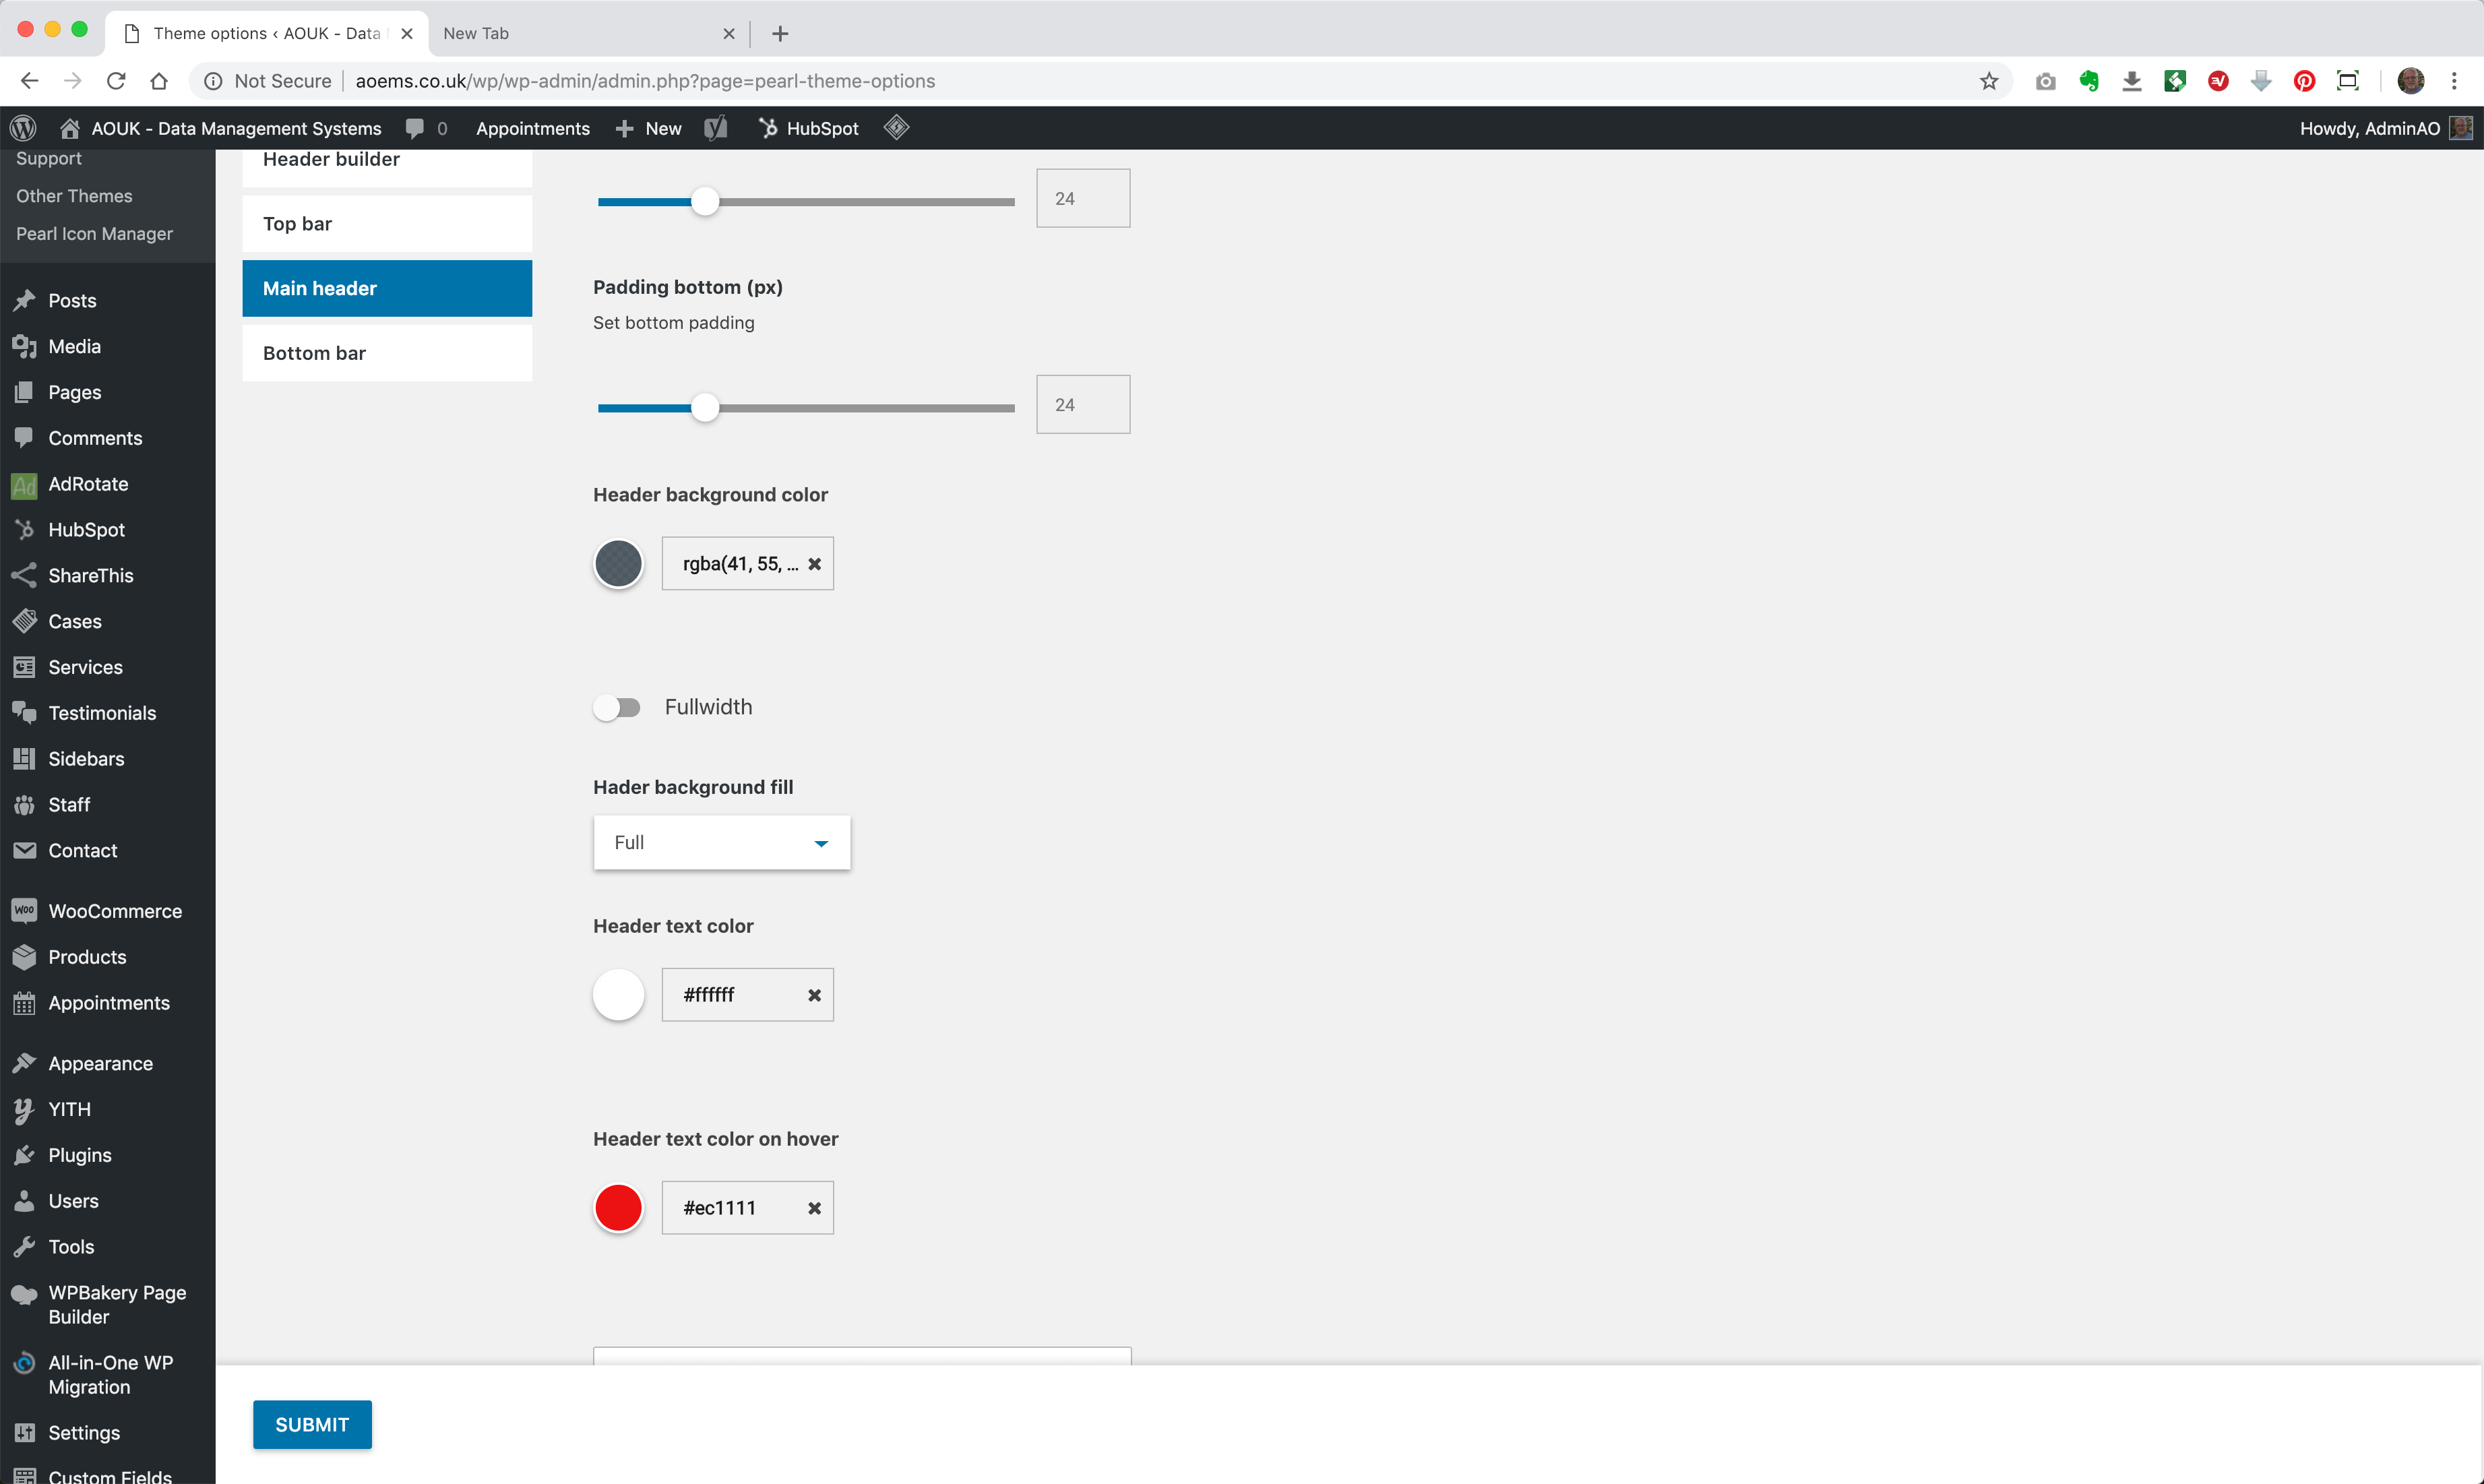This screenshot has width=2484, height=1484.
Task: Open the Hader background fill dropdown
Action: tap(721, 843)
